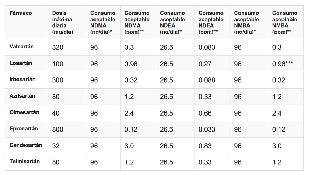Click the Eprosartán drug name
Screen dimensions: 309x175
(24, 129)
